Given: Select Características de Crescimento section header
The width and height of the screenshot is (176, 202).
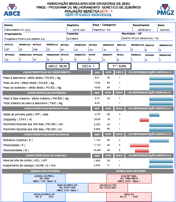Looking at the screenshot, I should [x=47, y=72].
